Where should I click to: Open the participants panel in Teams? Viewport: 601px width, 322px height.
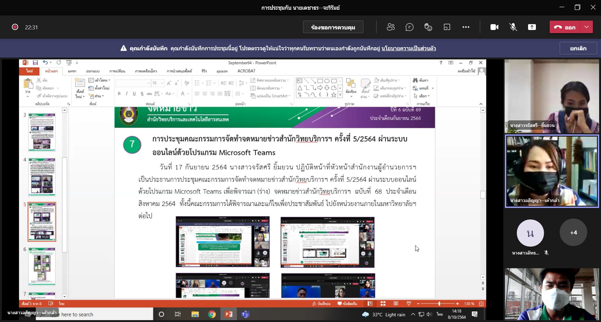point(391,27)
